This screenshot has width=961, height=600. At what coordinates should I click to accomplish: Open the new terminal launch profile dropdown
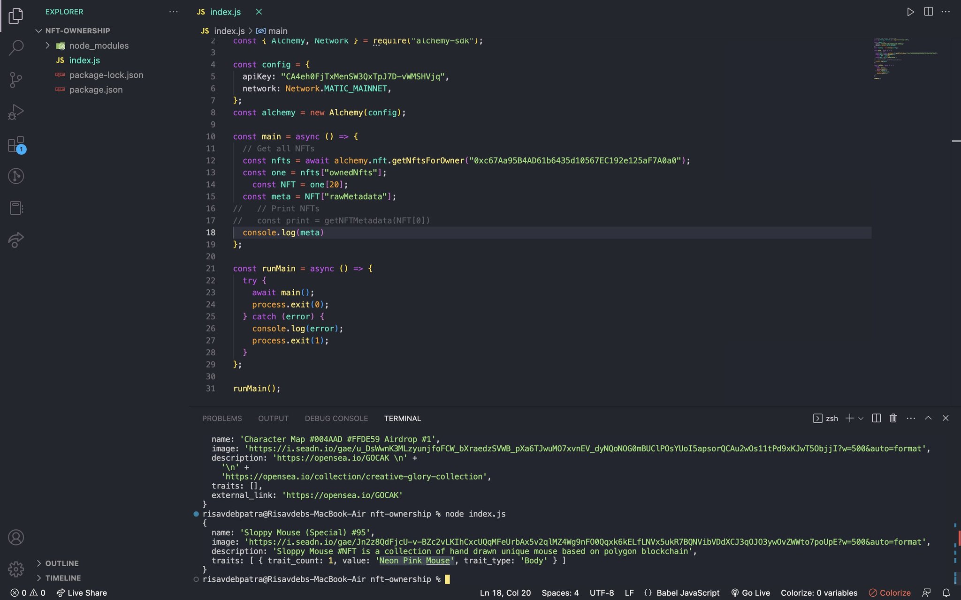861,418
